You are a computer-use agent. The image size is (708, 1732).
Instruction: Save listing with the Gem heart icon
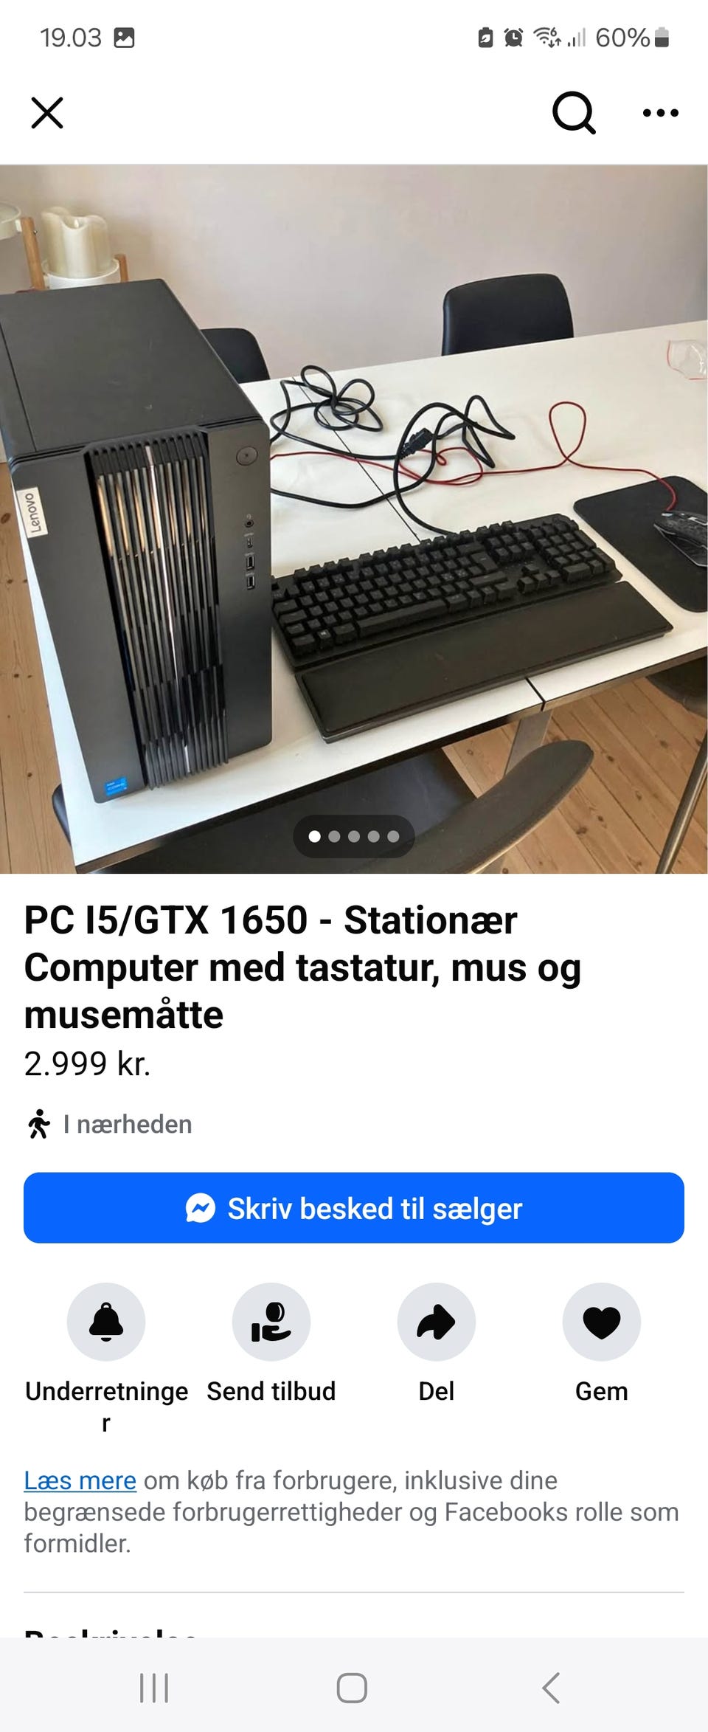pos(602,1322)
